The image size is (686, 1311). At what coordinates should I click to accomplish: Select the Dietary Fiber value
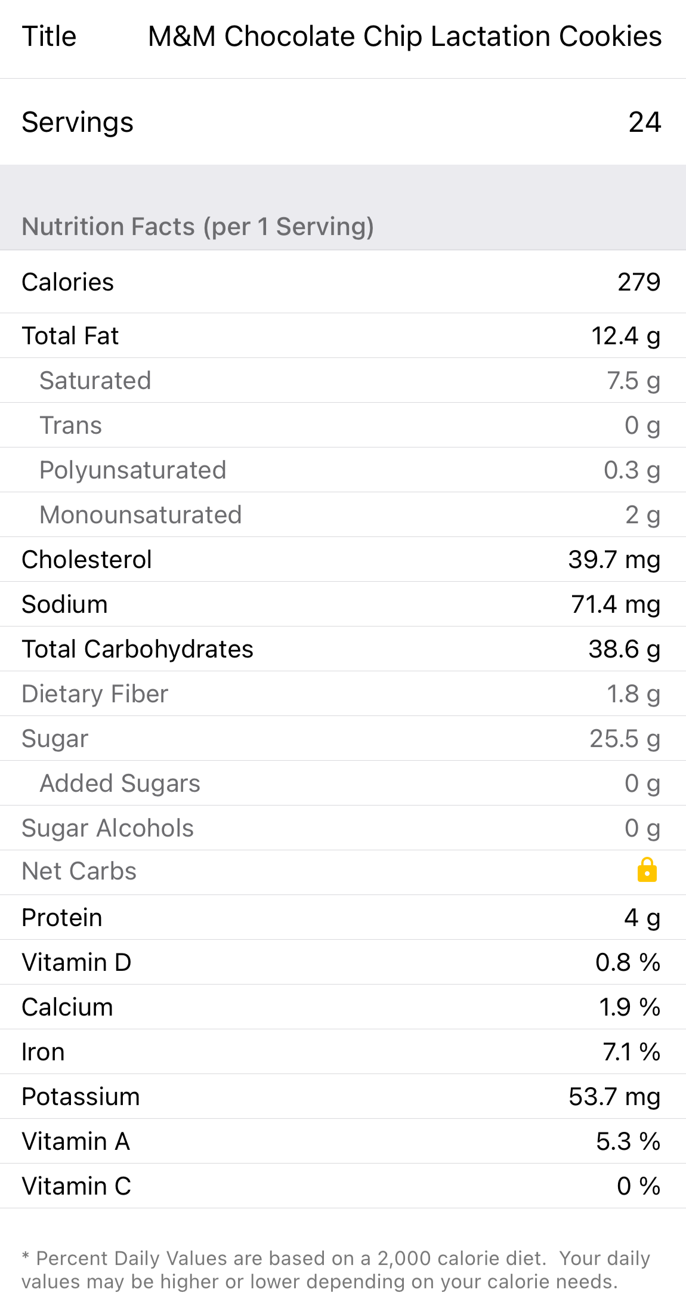[633, 694]
